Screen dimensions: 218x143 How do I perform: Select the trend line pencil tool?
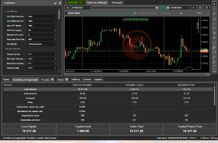(214, 28)
